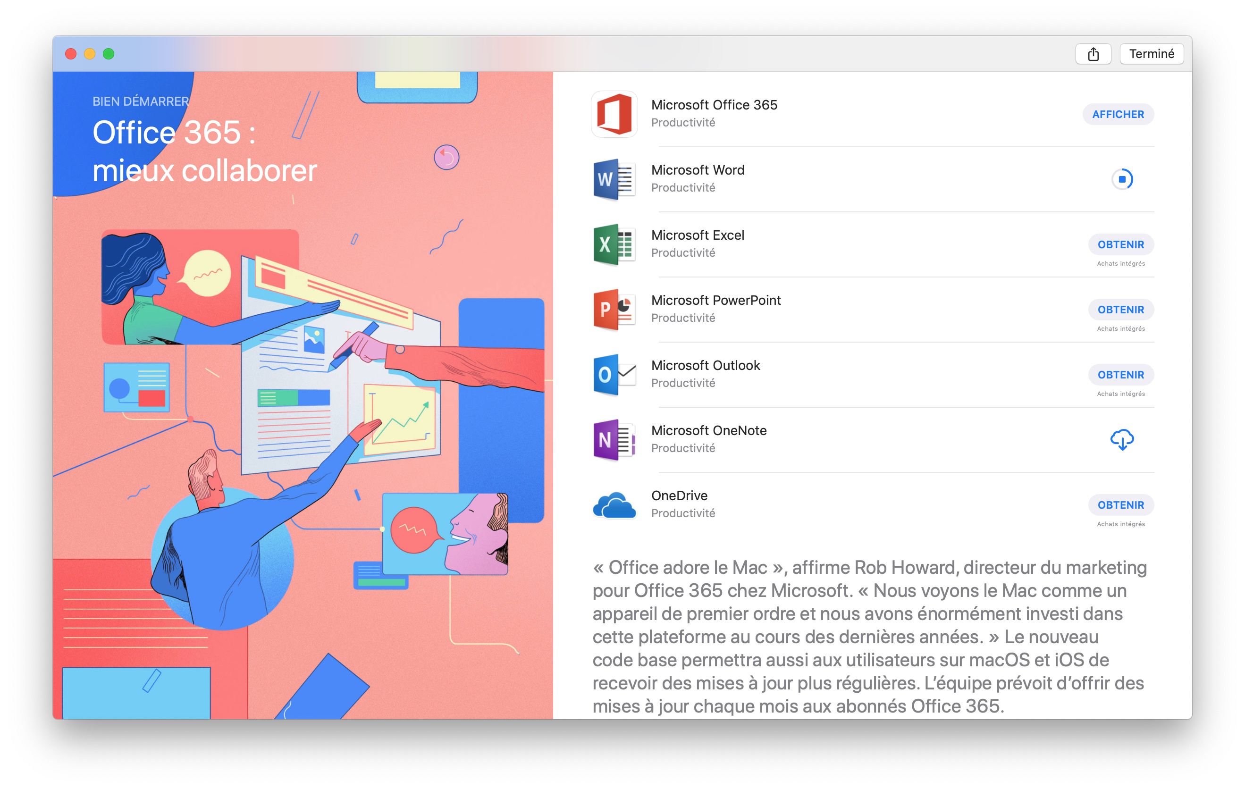Select the Microsoft OneNote title text
Viewport: 1245px width, 789px height.
tap(709, 431)
